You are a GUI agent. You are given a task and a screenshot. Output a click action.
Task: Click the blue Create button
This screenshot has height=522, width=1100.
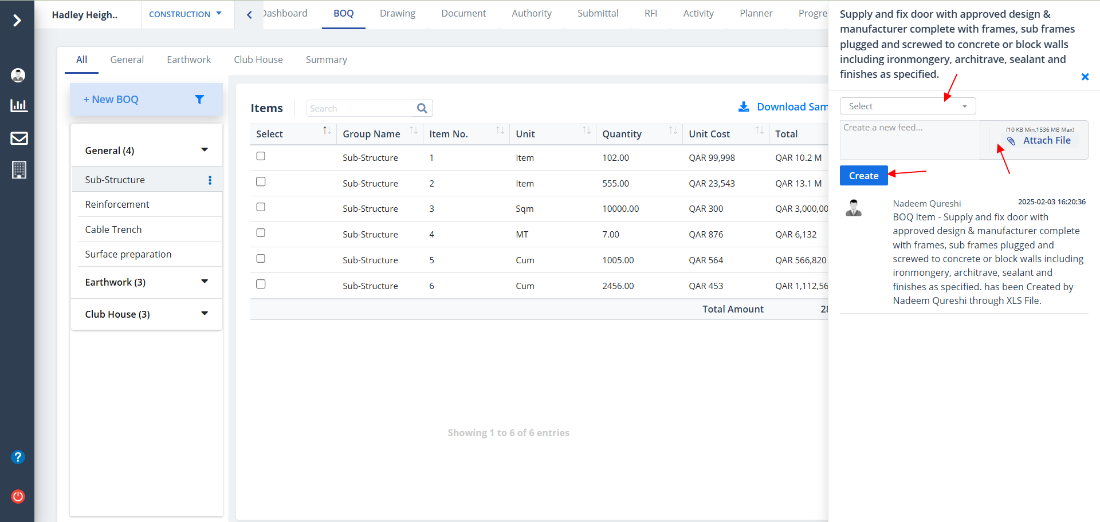coord(863,176)
